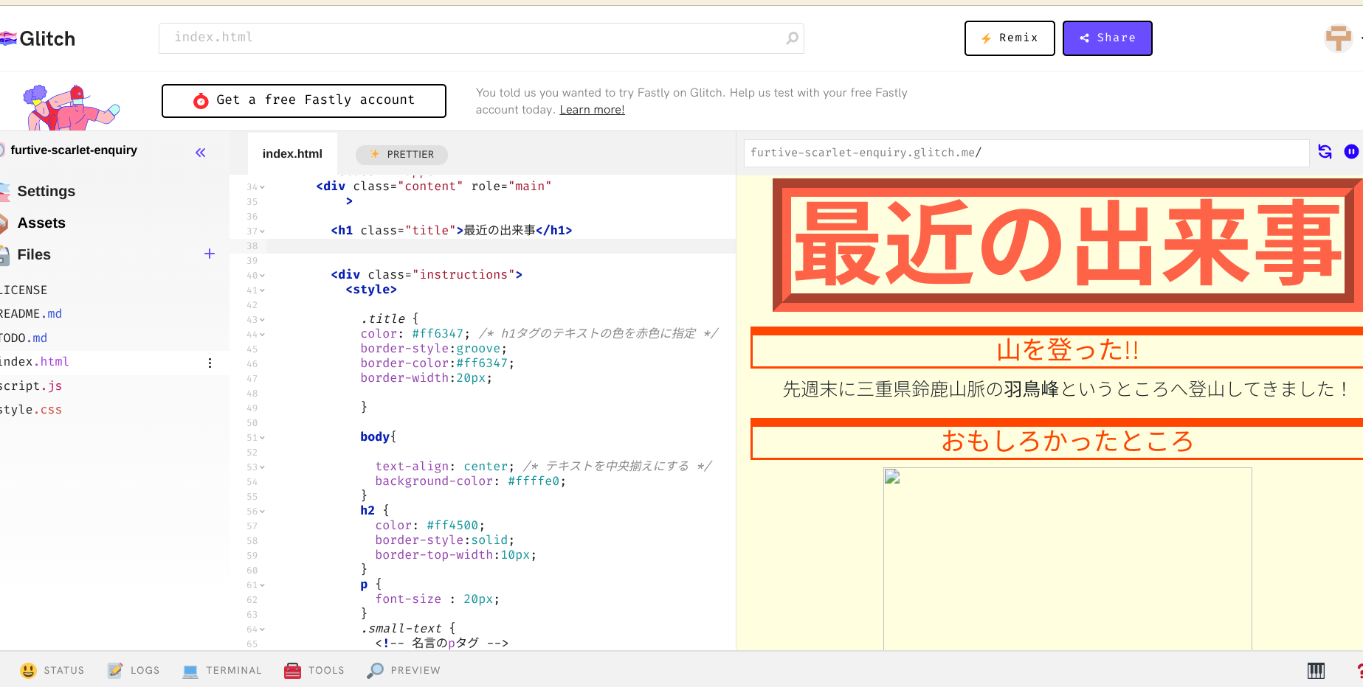1363x687 pixels.
Task: Open README.md file
Action: [31, 314]
